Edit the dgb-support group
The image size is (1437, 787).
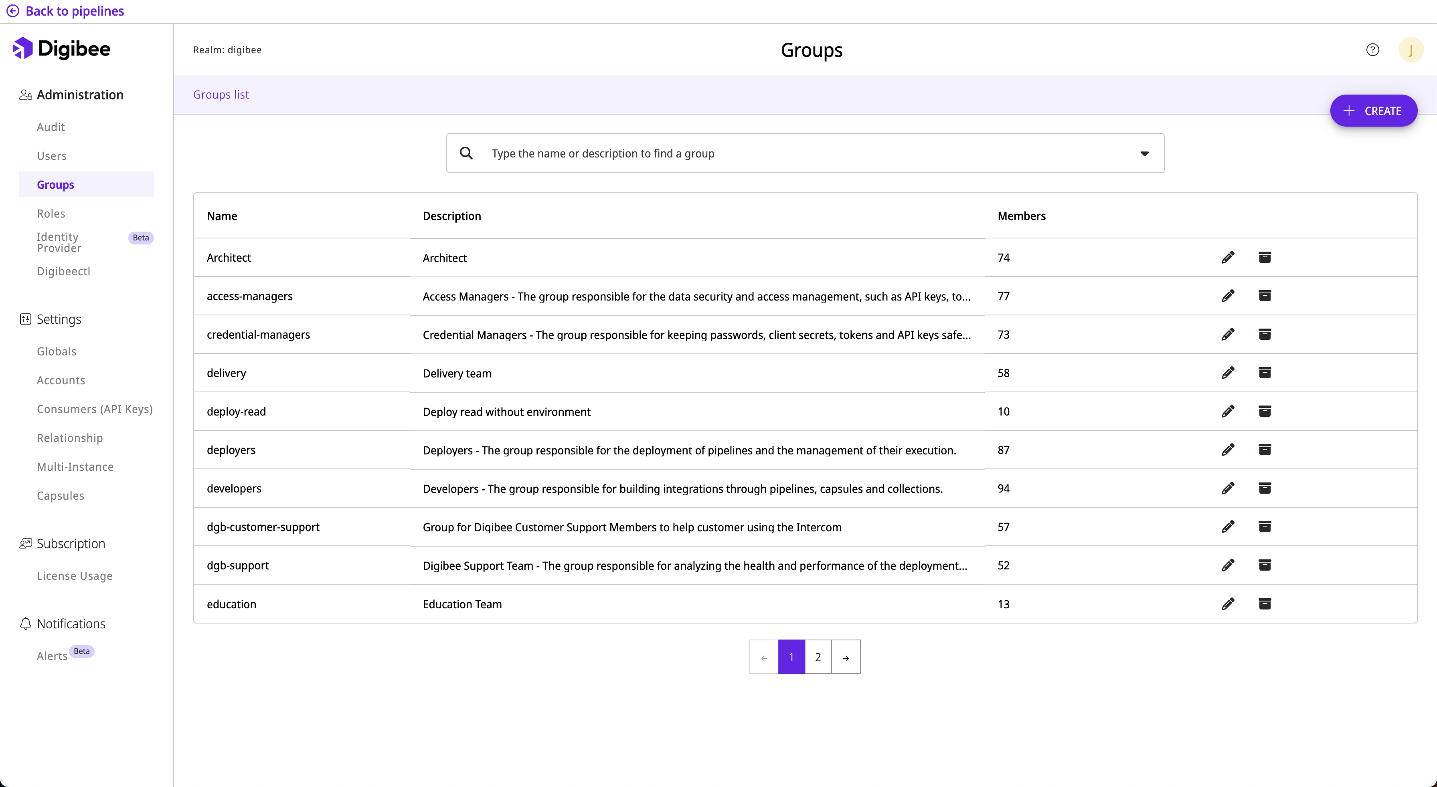coord(1228,565)
